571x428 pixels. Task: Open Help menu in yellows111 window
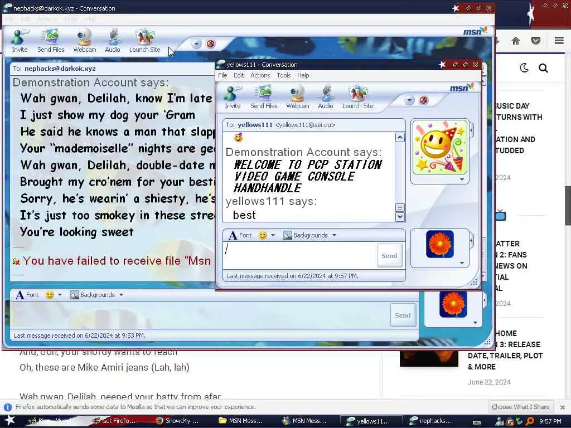click(303, 75)
